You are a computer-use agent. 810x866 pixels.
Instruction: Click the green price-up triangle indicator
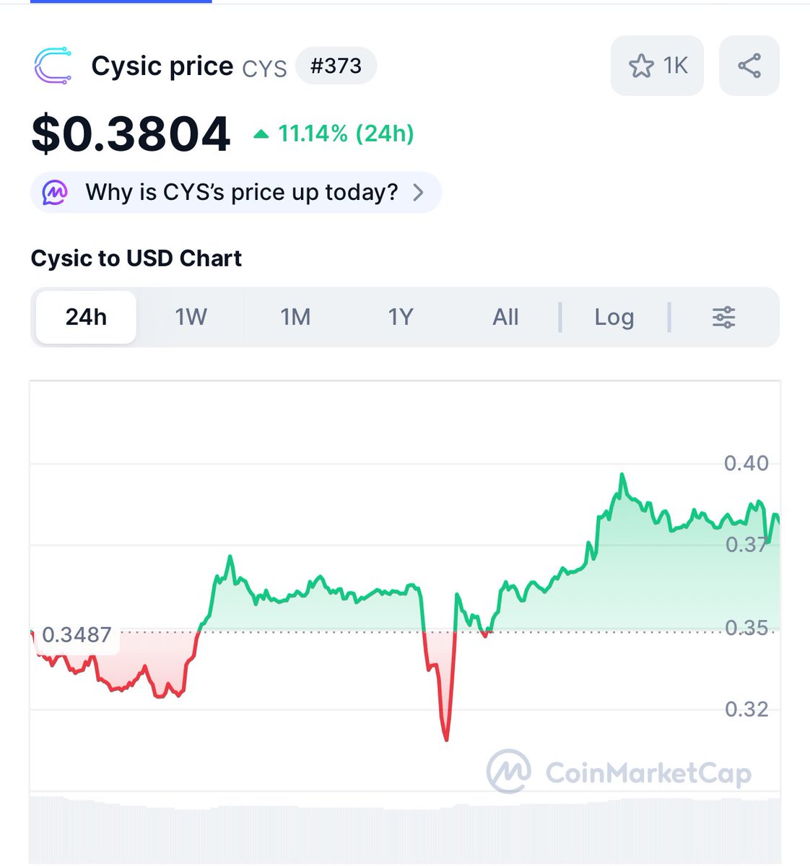[x=261, y=134]
